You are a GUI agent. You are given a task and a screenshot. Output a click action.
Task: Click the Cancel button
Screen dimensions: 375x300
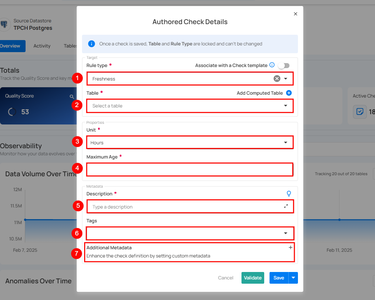point(225,278)
